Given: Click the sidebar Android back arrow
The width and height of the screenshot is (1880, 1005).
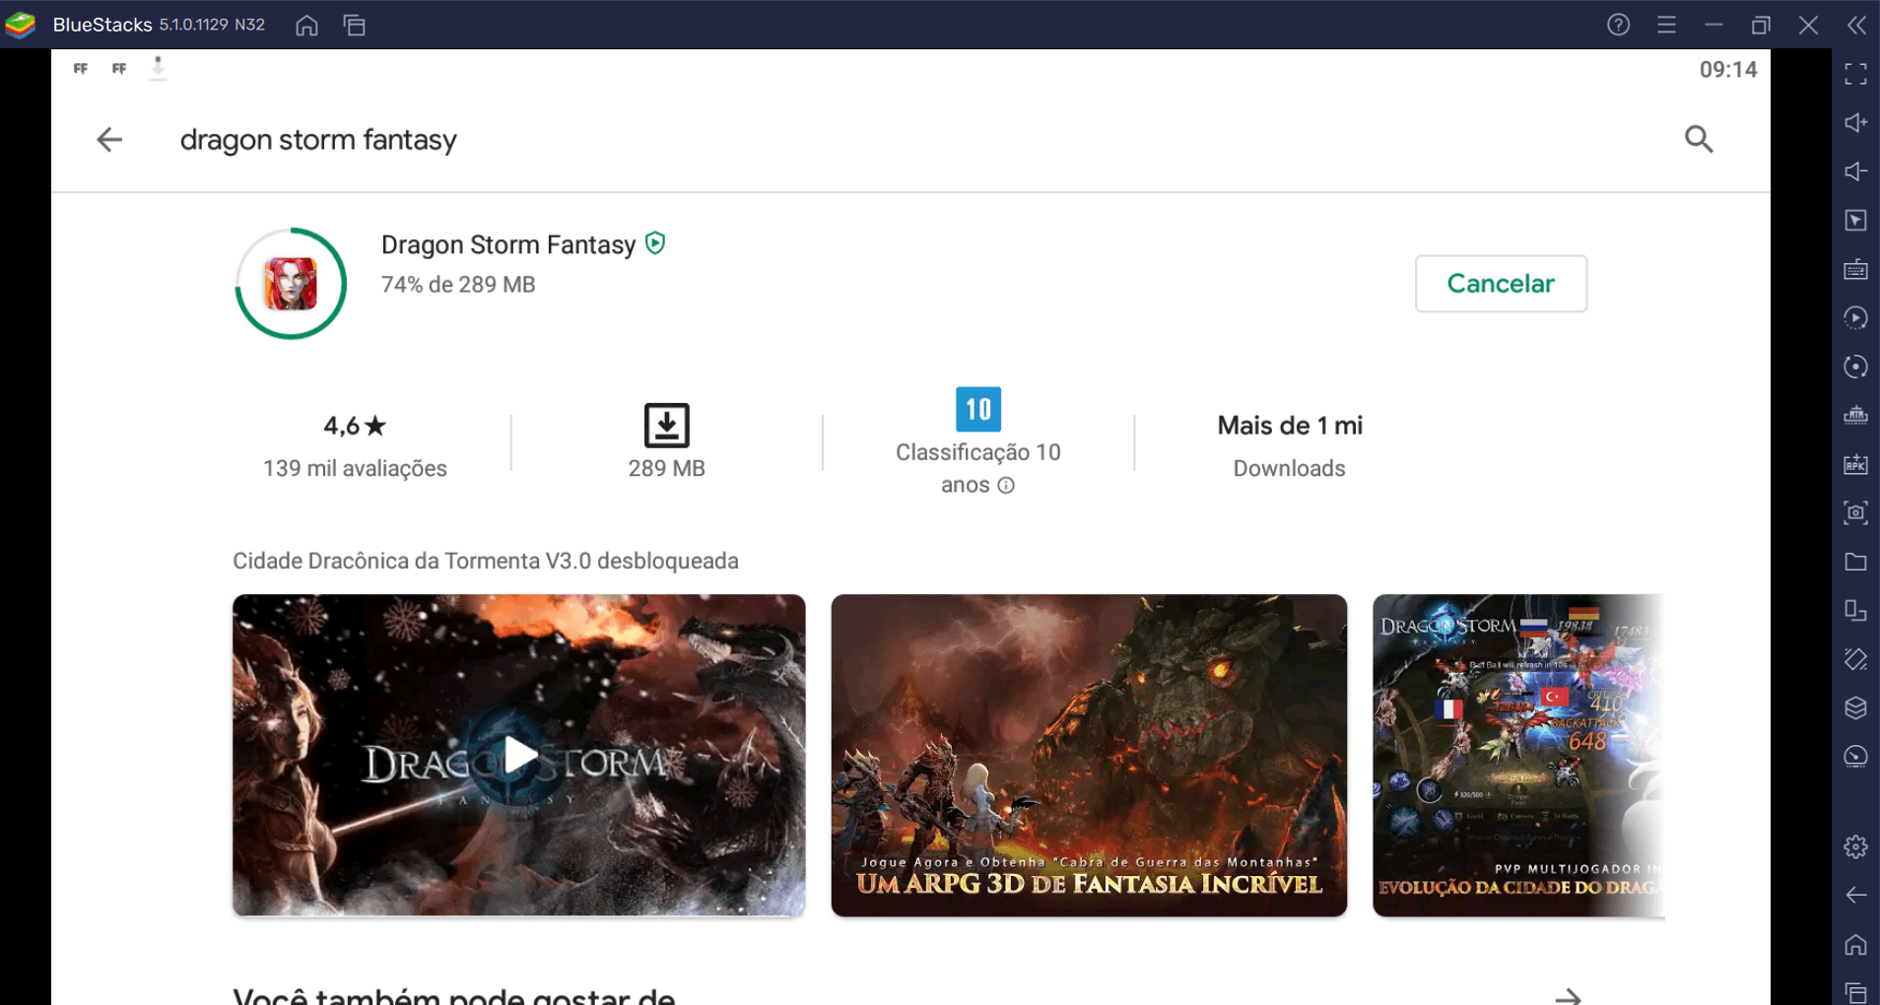Looking at the screenshot, I should [1855, 895].
